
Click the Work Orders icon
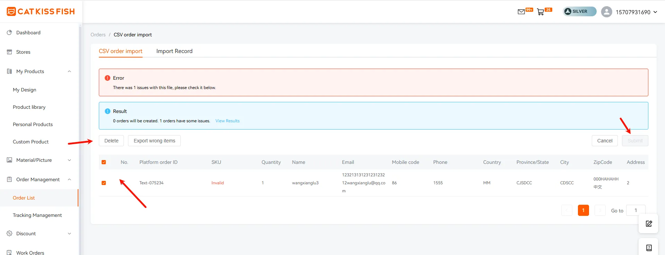point(9,253)
